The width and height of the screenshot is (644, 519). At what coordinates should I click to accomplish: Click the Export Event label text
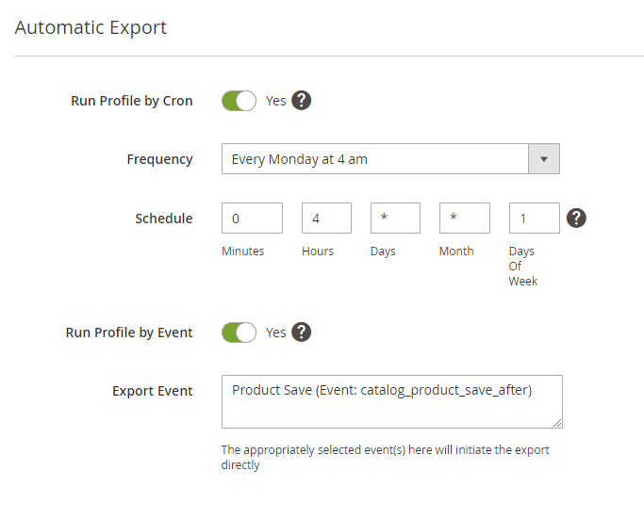click(152, 391)
